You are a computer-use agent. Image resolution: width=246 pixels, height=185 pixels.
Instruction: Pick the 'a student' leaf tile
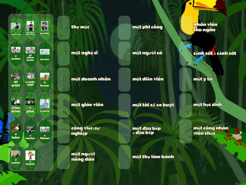tap(16, 54)
